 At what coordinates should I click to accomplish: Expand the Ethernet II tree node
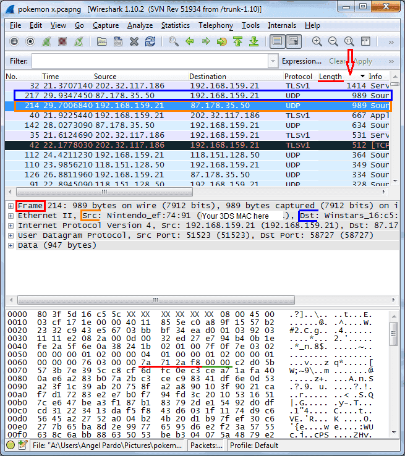(x=11, y=216)
